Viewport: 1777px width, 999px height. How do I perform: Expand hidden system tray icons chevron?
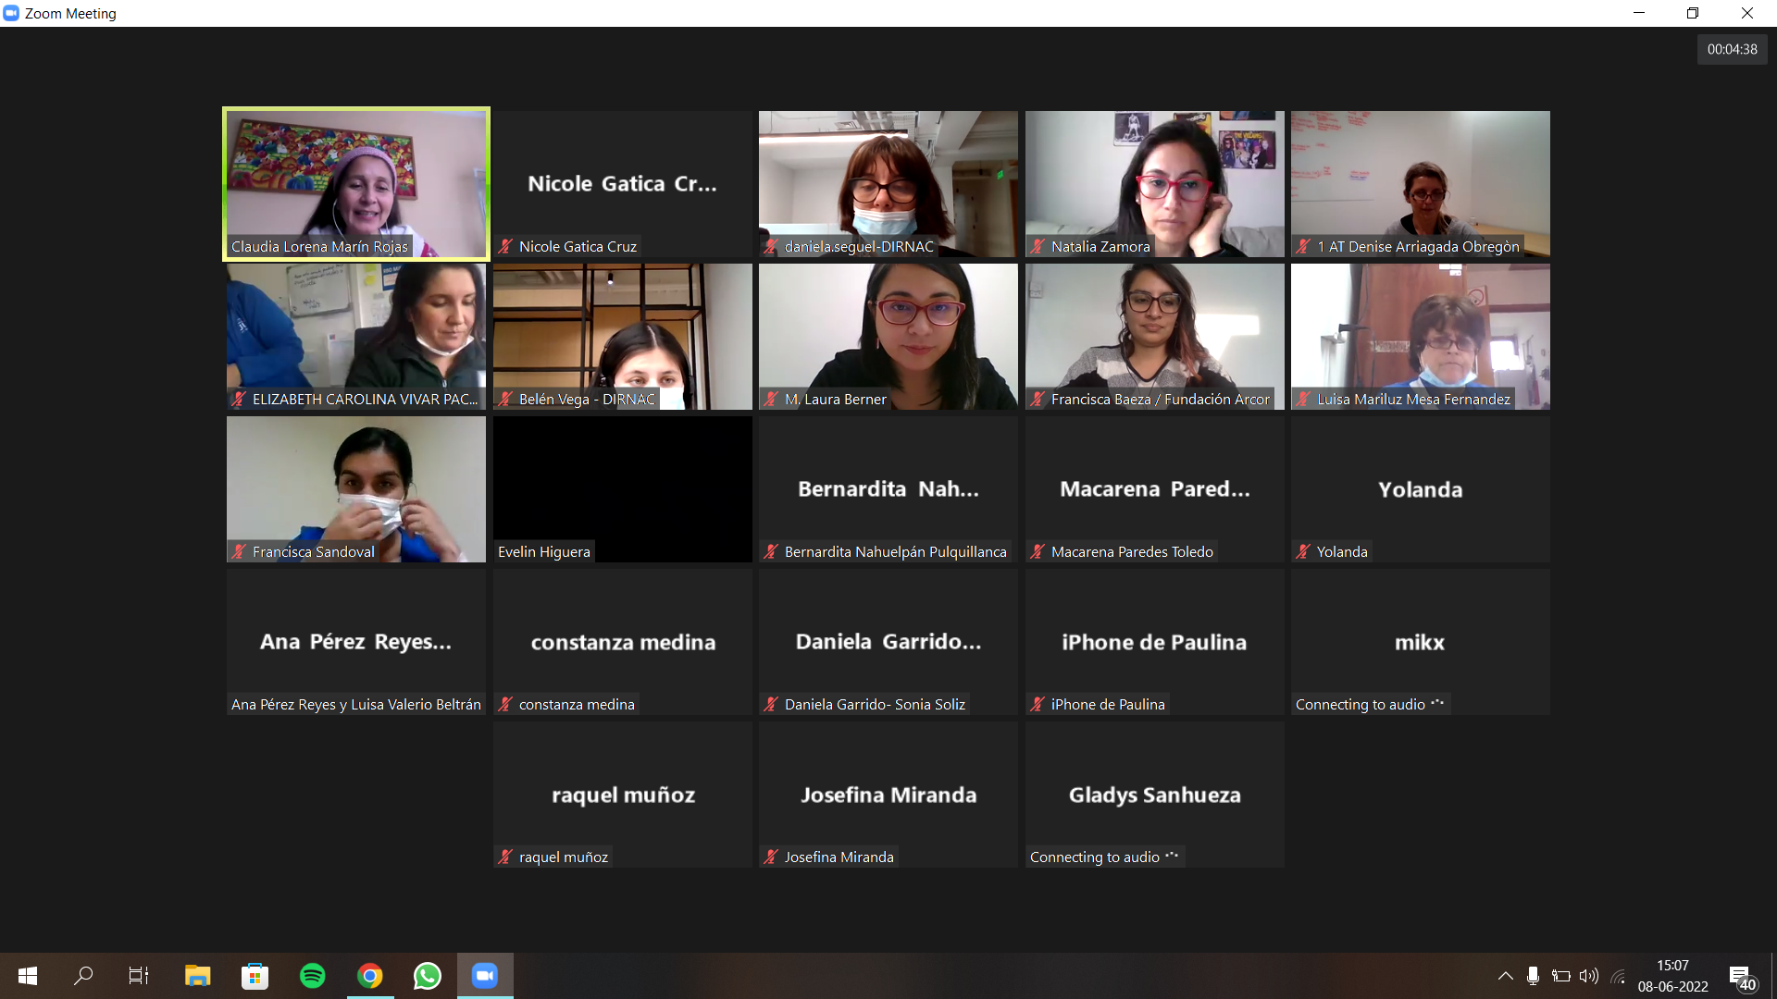click(1506, 976)
